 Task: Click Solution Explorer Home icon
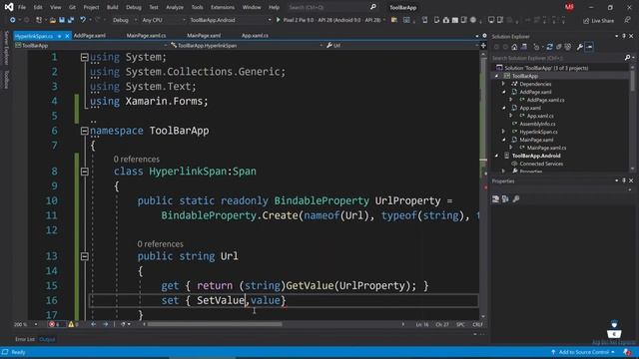tap(514, 47)
